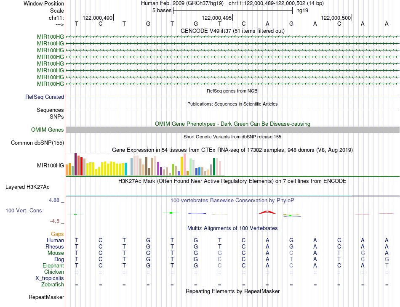Click the -4.5 PhyloP lower value
Image resolution: width=400 pixels, height=307 pixels.
point(55,221)
